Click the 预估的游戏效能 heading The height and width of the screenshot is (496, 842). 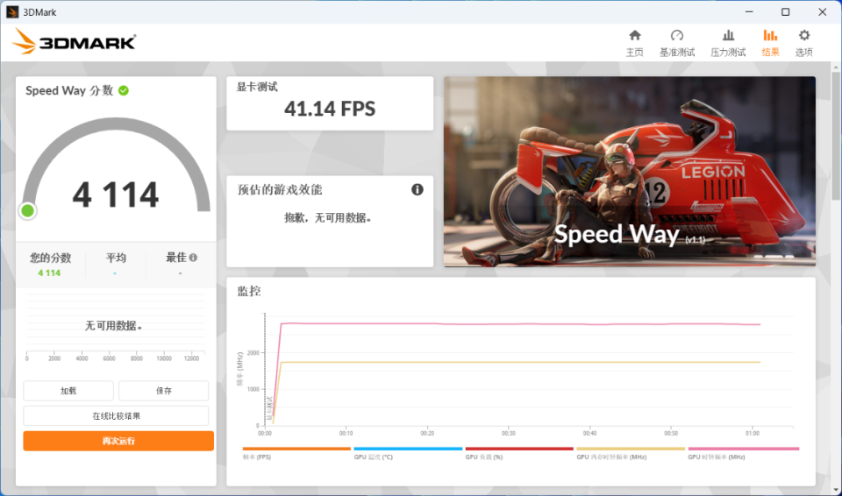(280, 190)
